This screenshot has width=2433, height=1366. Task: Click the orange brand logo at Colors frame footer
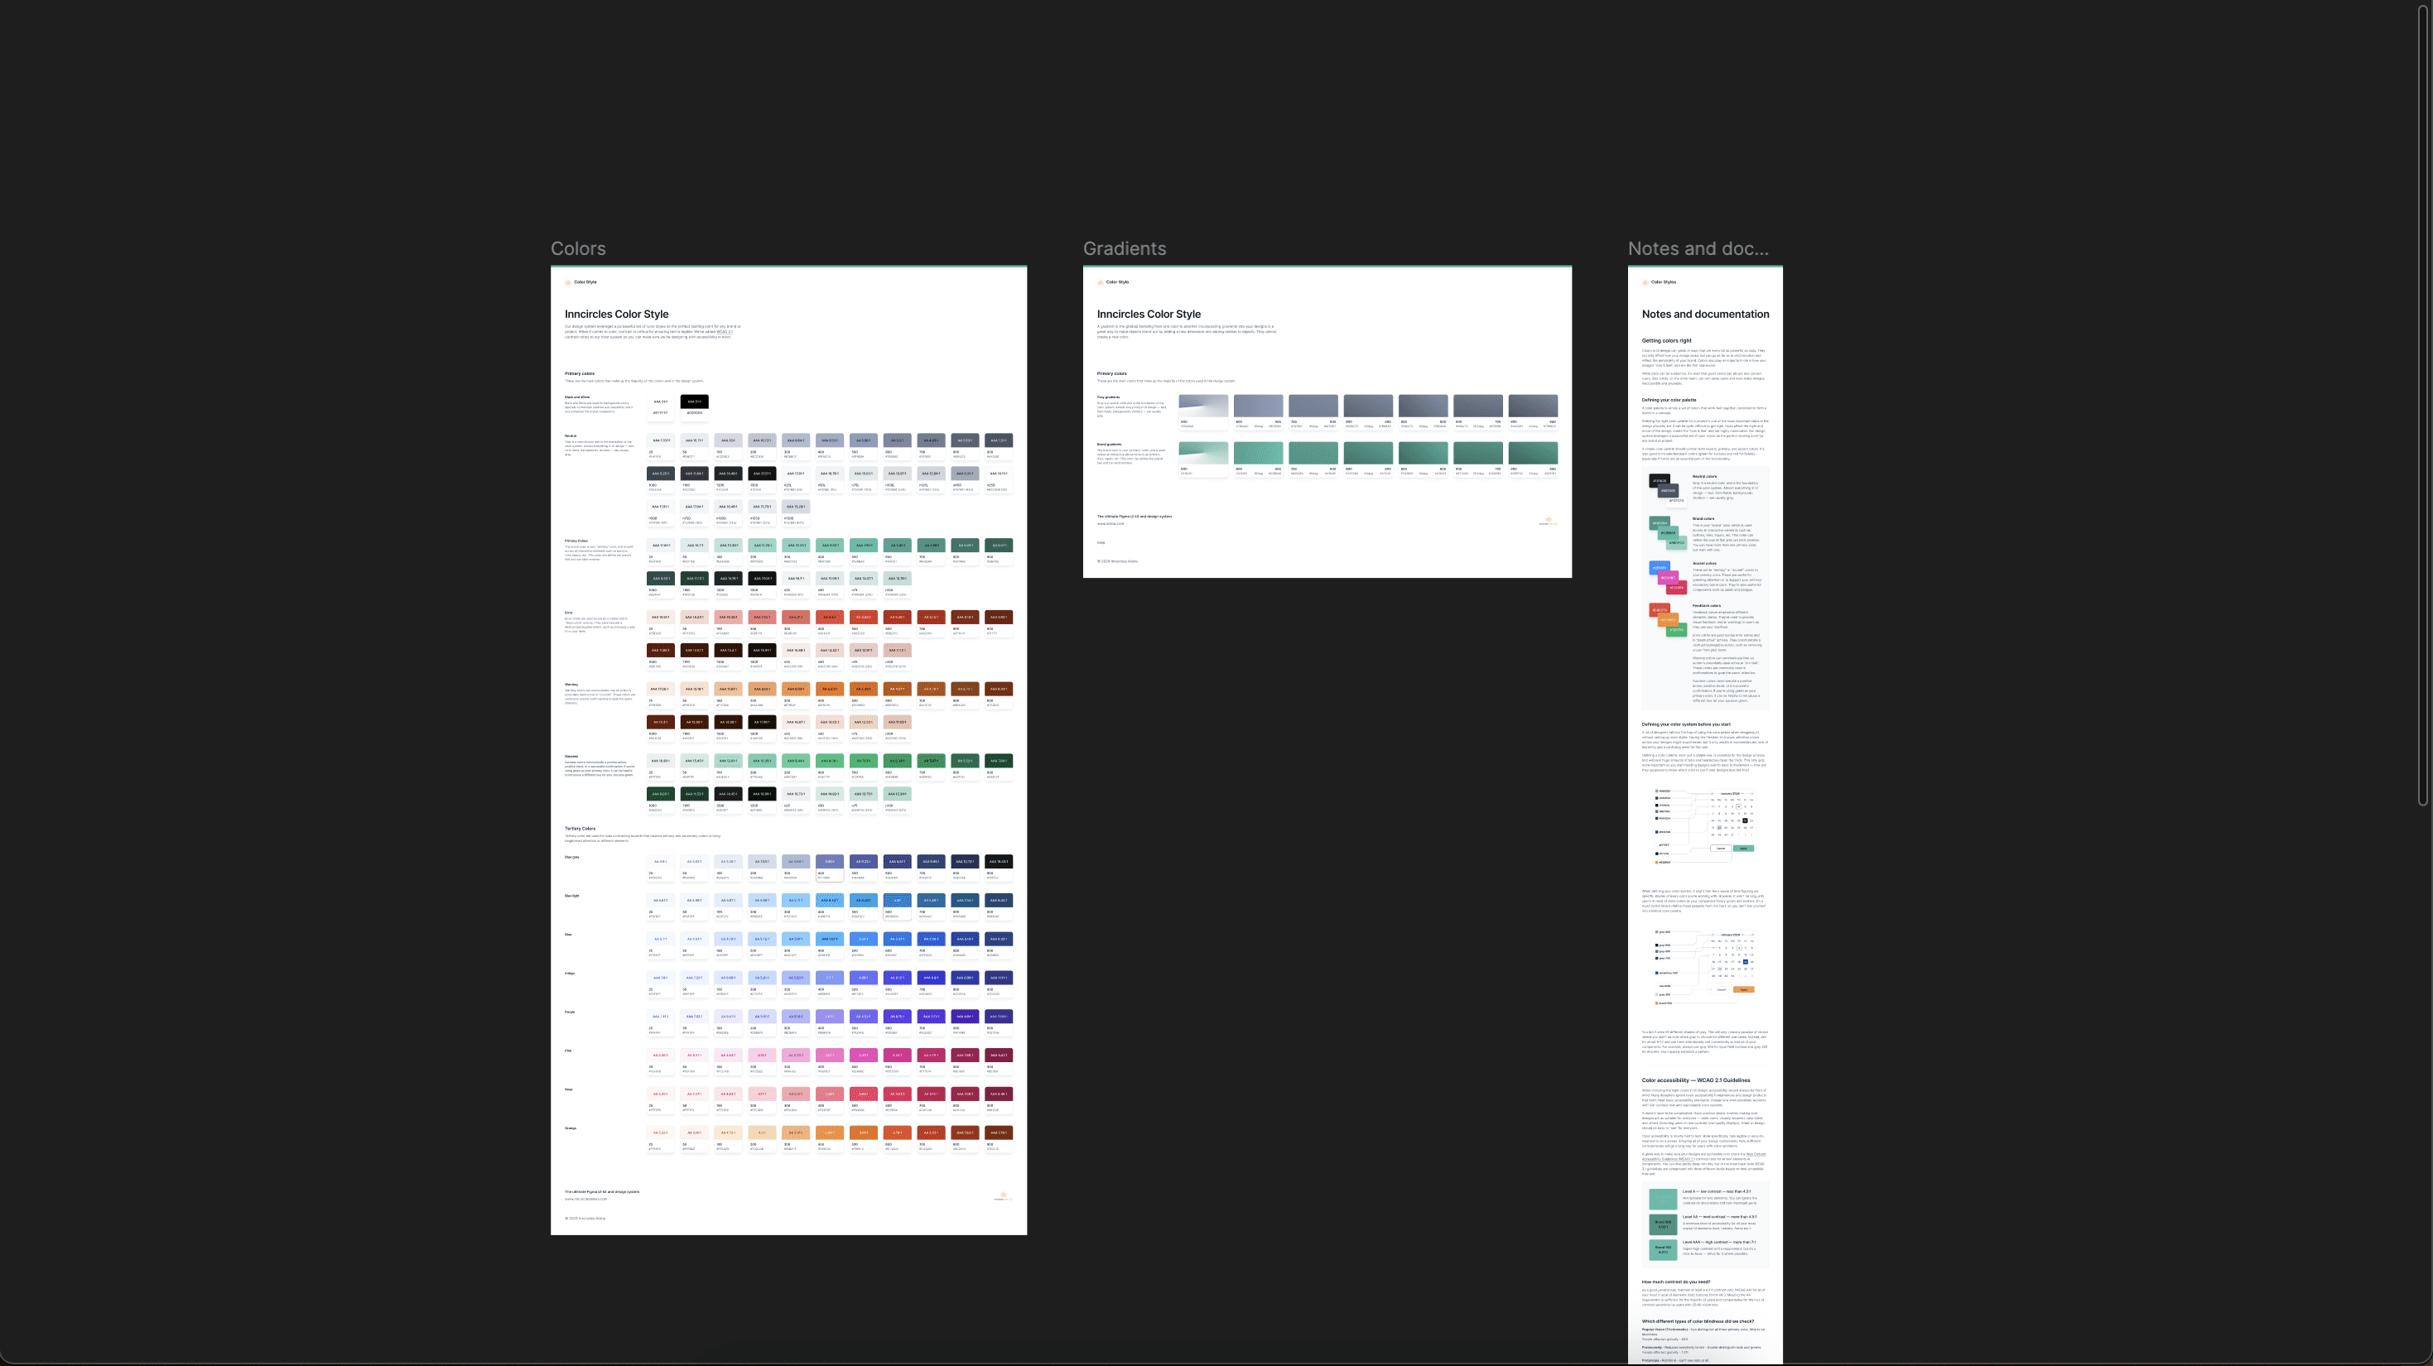click(1003, 1196)
